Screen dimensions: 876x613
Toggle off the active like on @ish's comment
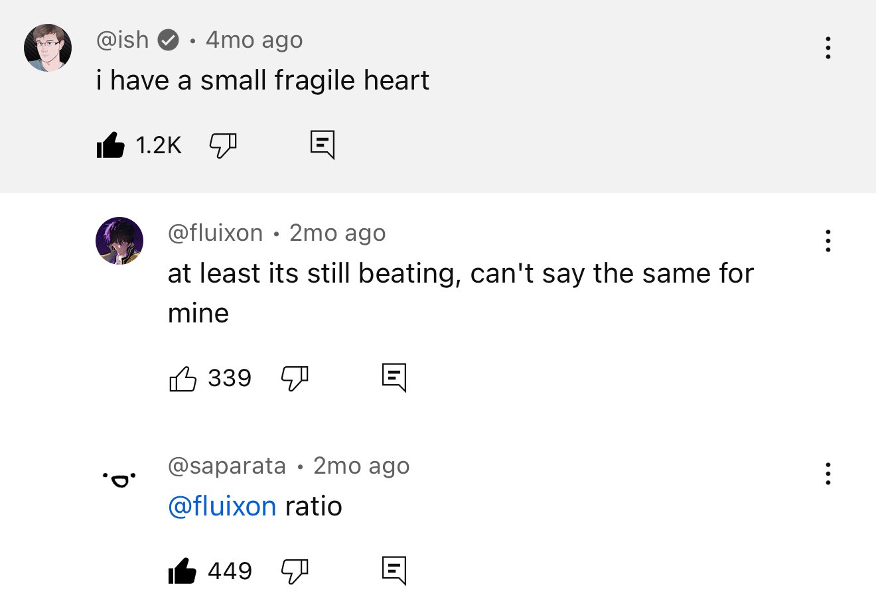coord(113,145)
